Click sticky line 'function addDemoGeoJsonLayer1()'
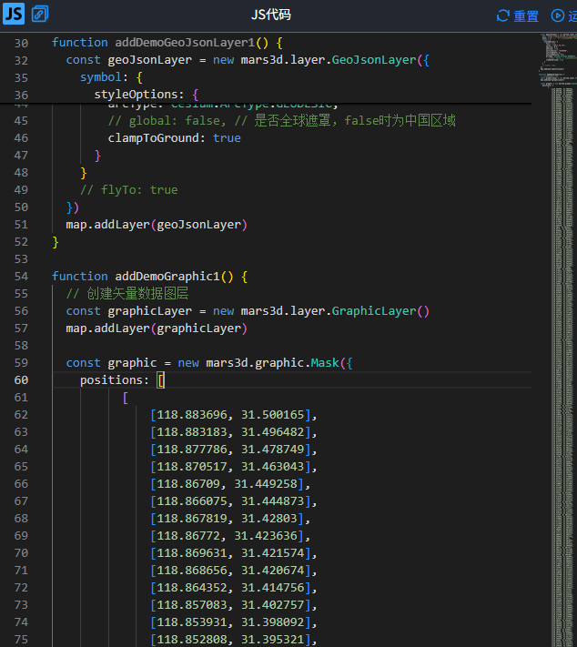The height and width of the screenshot is (647, 577). click(167, 43)
